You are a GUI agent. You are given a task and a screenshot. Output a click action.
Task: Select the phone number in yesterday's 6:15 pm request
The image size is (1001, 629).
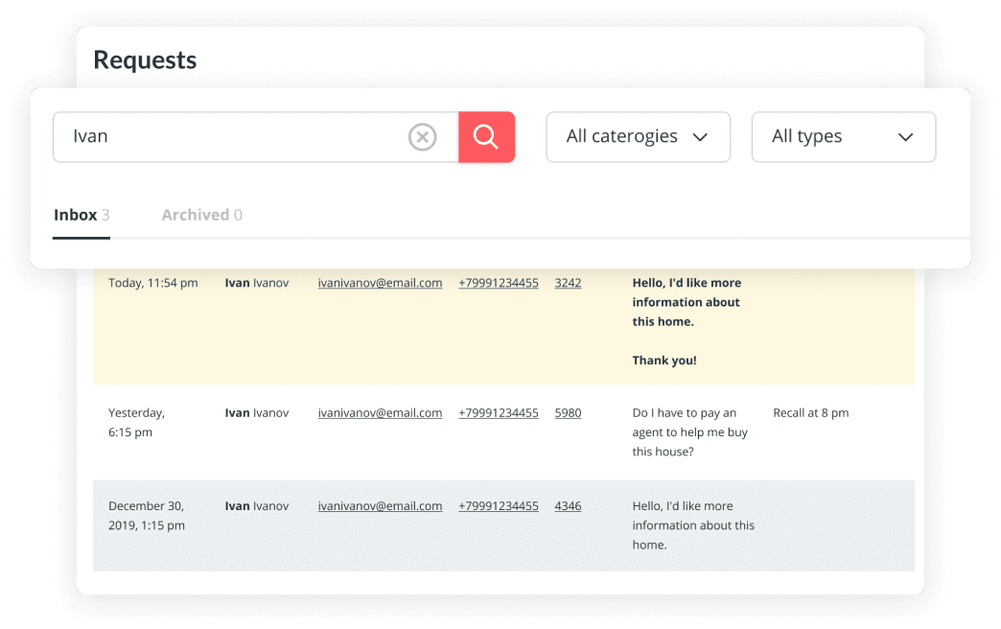coord(498,413)
